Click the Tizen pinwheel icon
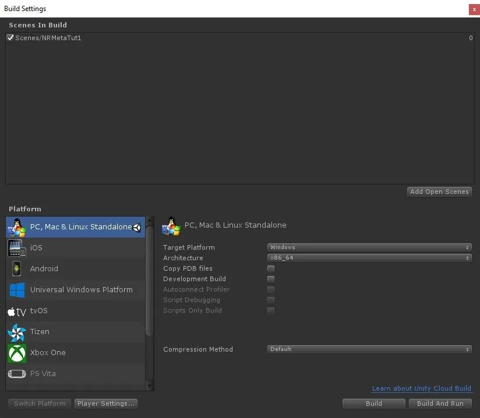This screenshot has height=418, width=480. [x=17, y=332]
